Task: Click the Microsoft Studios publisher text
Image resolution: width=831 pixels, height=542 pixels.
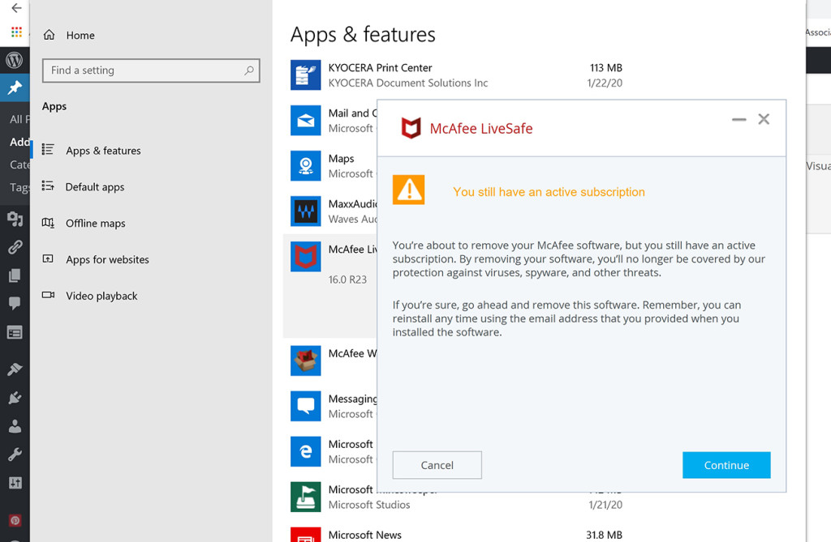Action: click(369, 505)
